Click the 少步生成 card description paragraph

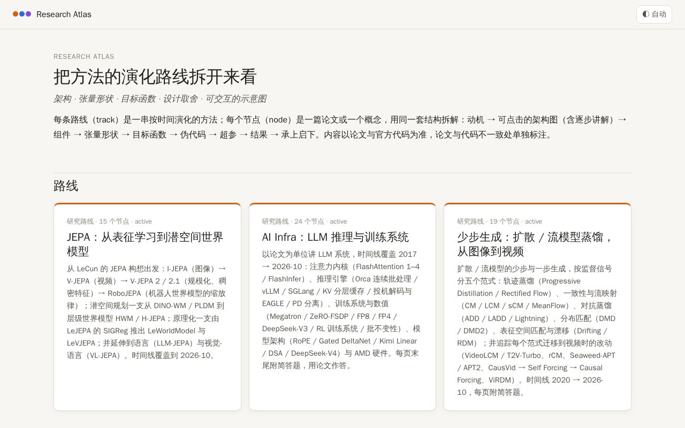coord(537,331)
